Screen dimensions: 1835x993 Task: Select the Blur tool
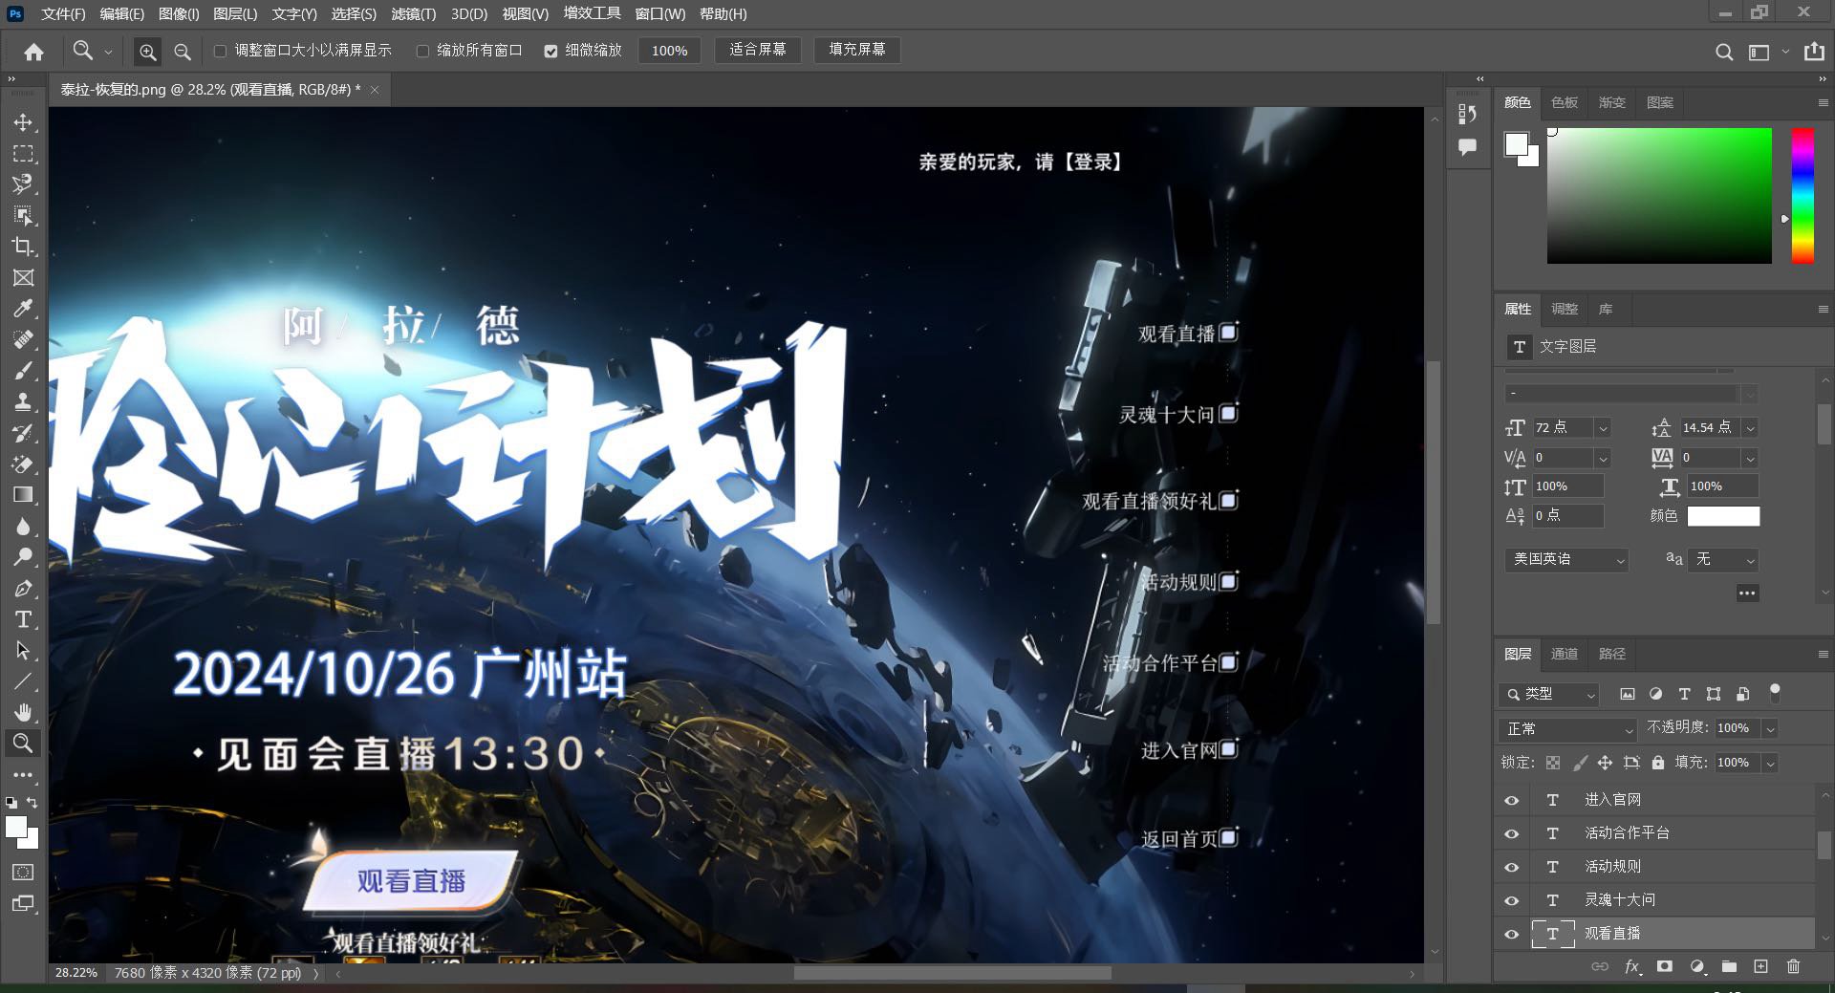[x=23, y=527]
